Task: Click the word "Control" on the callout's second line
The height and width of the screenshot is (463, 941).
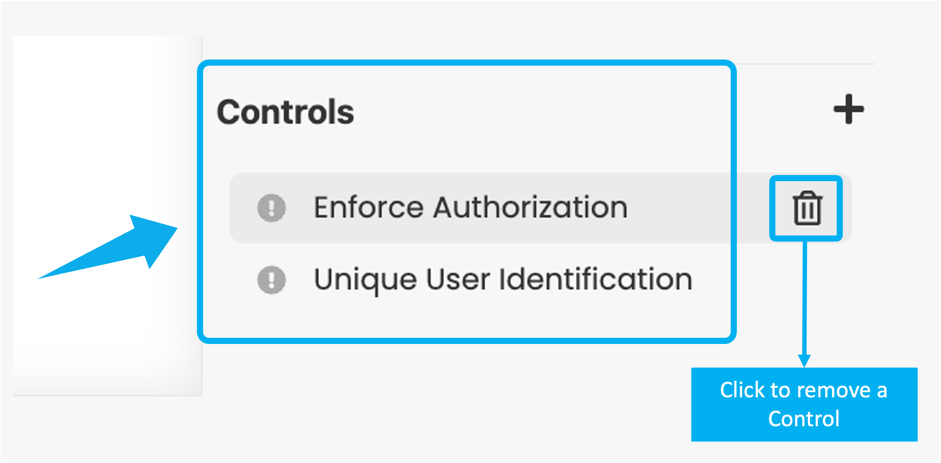Action: tap(804, 419)
